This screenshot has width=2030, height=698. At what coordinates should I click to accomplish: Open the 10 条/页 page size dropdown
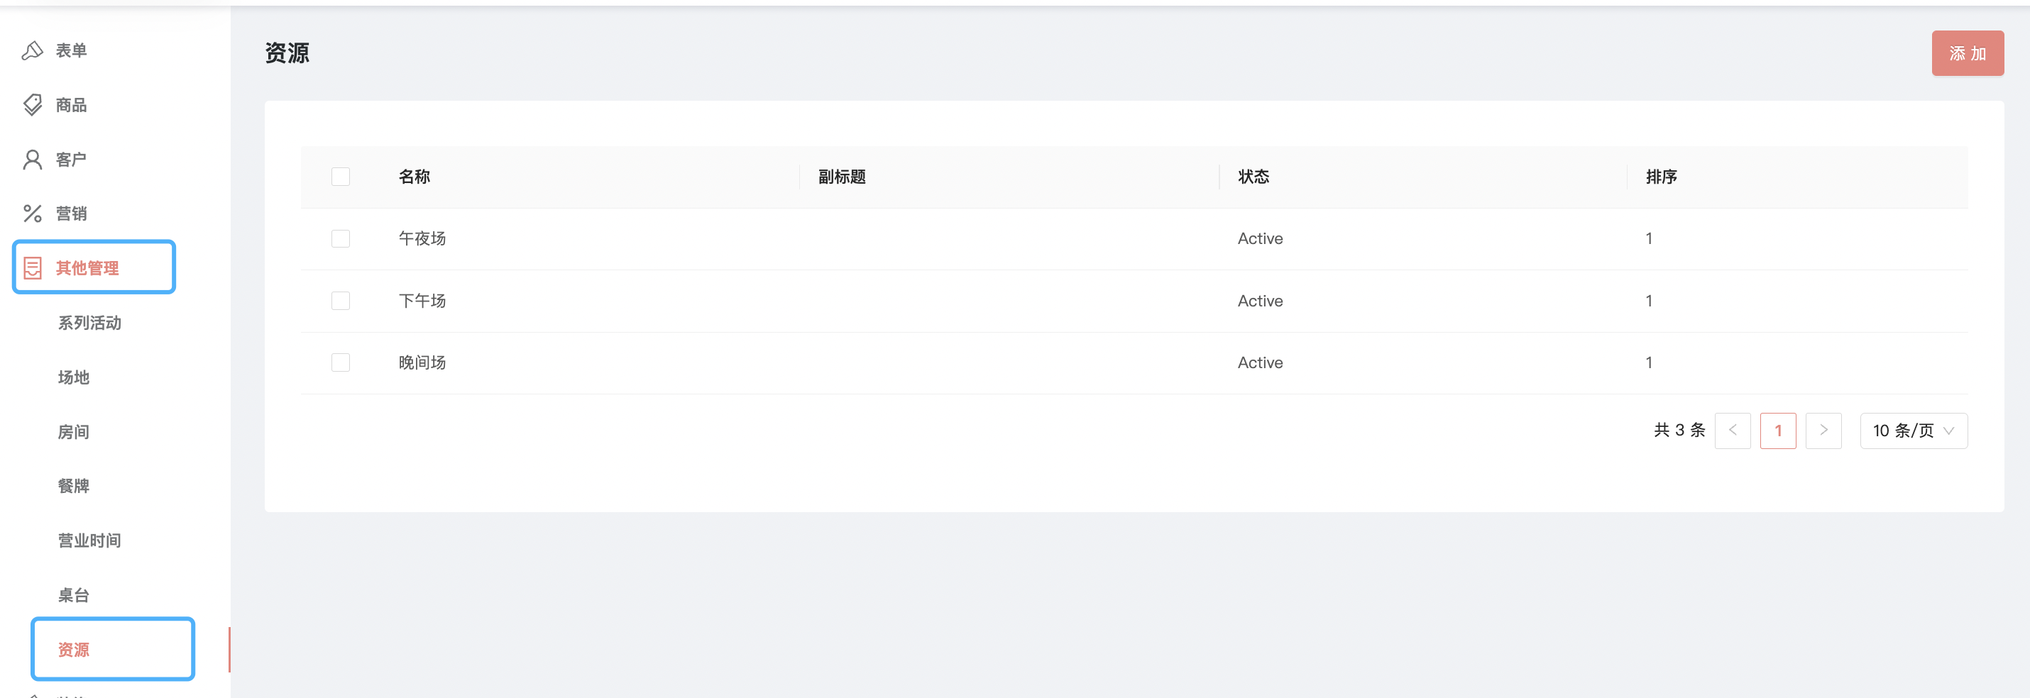1913,430
